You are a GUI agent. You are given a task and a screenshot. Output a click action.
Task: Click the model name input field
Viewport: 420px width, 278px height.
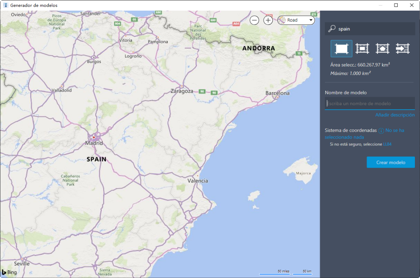click(370, 103)
